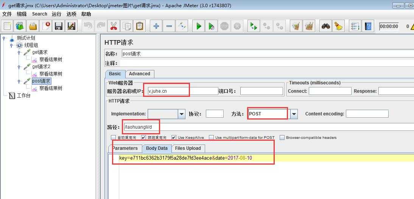Expand all nodes with the plus icon
Image resolution: width=414 pixels, height=199 pixels.
pos(156,26)
